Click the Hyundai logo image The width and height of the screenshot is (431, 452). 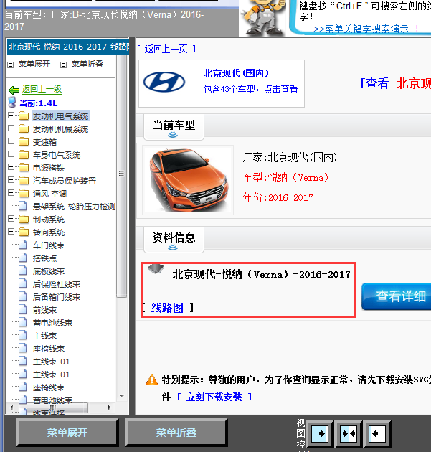pyautogui.click(x=164, y=82)
